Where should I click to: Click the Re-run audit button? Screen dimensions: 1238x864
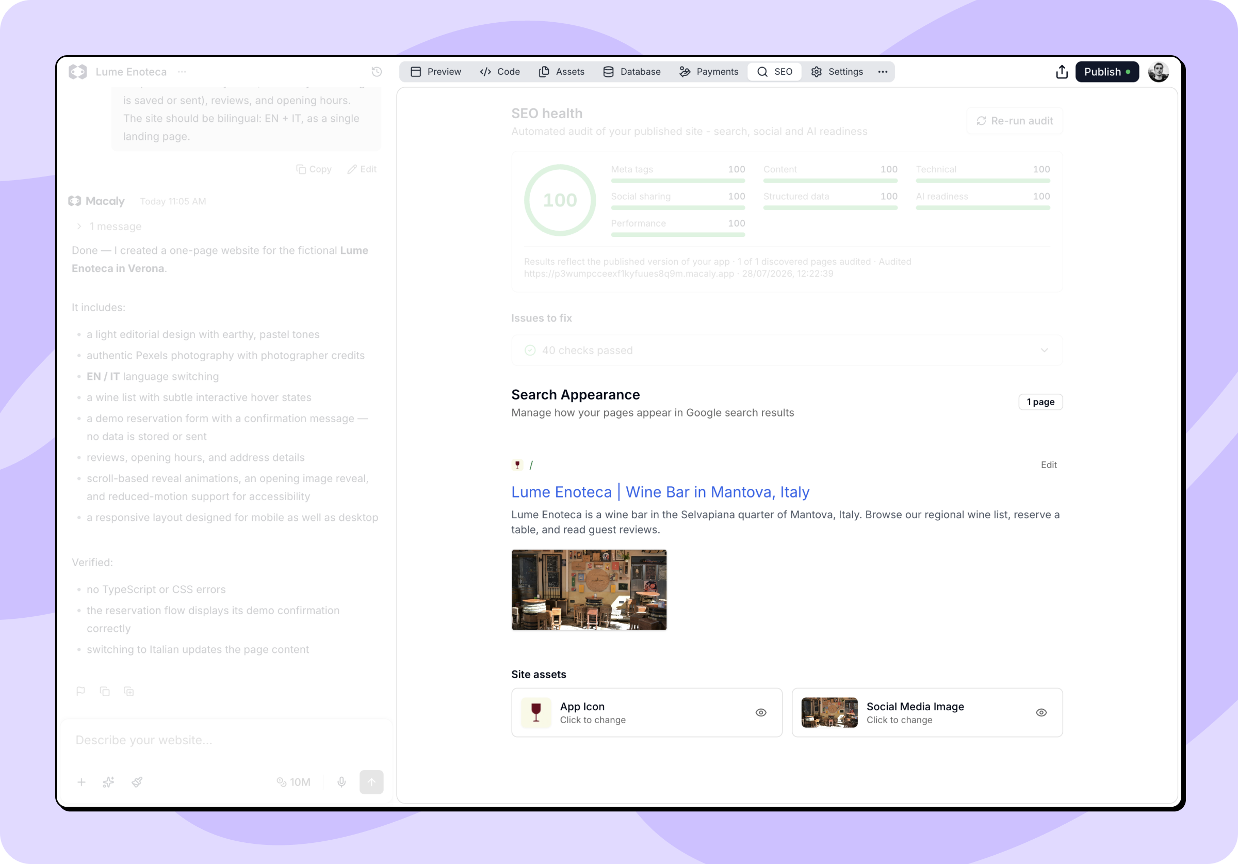(1014, 121)
